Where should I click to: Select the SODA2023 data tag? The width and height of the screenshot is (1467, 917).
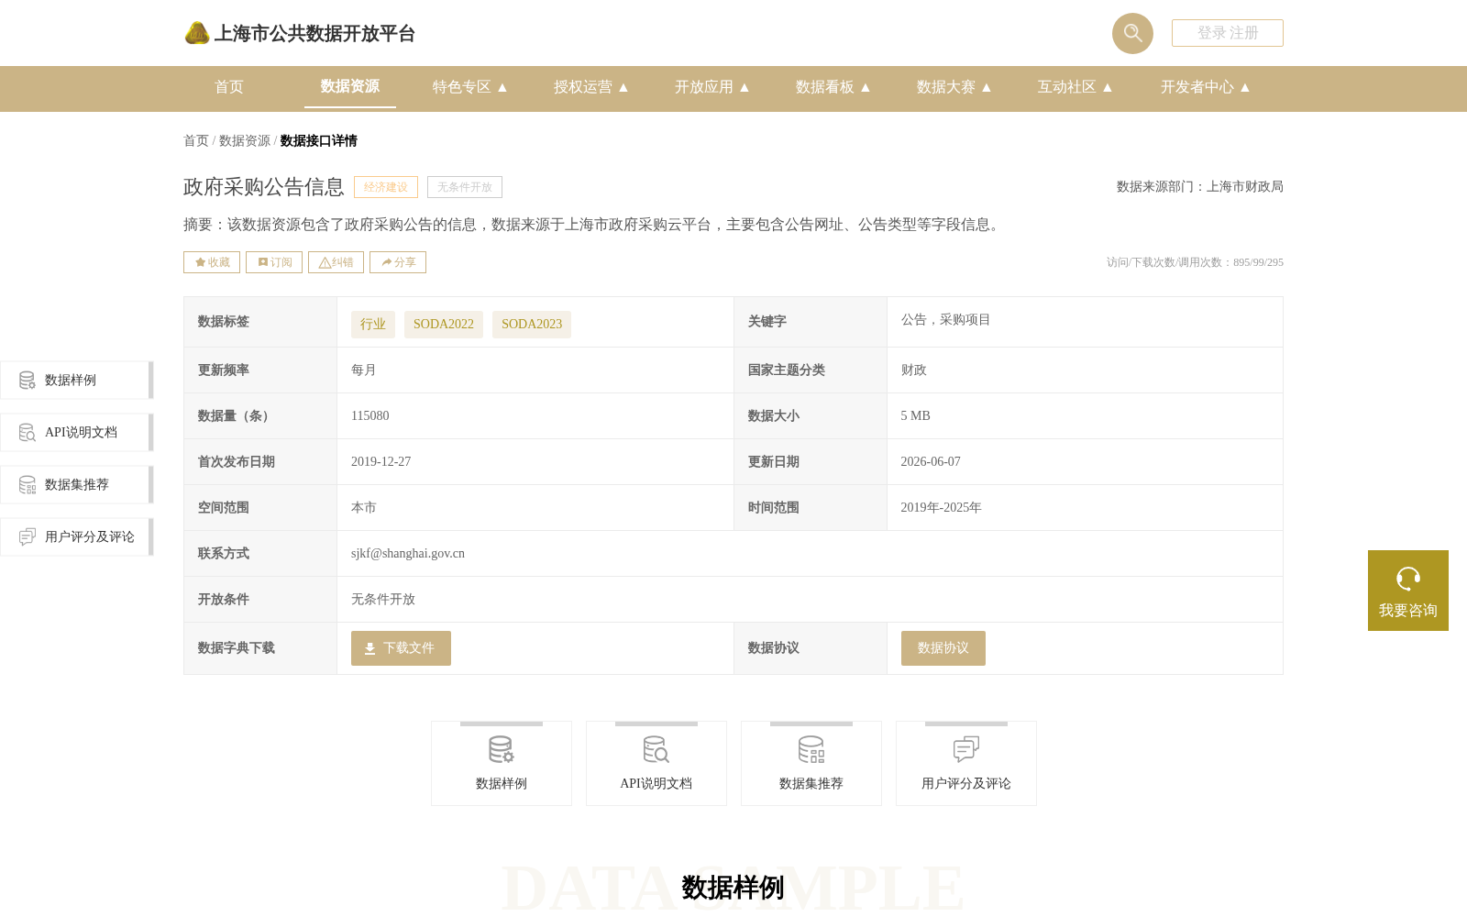click(x=532, y=325)
